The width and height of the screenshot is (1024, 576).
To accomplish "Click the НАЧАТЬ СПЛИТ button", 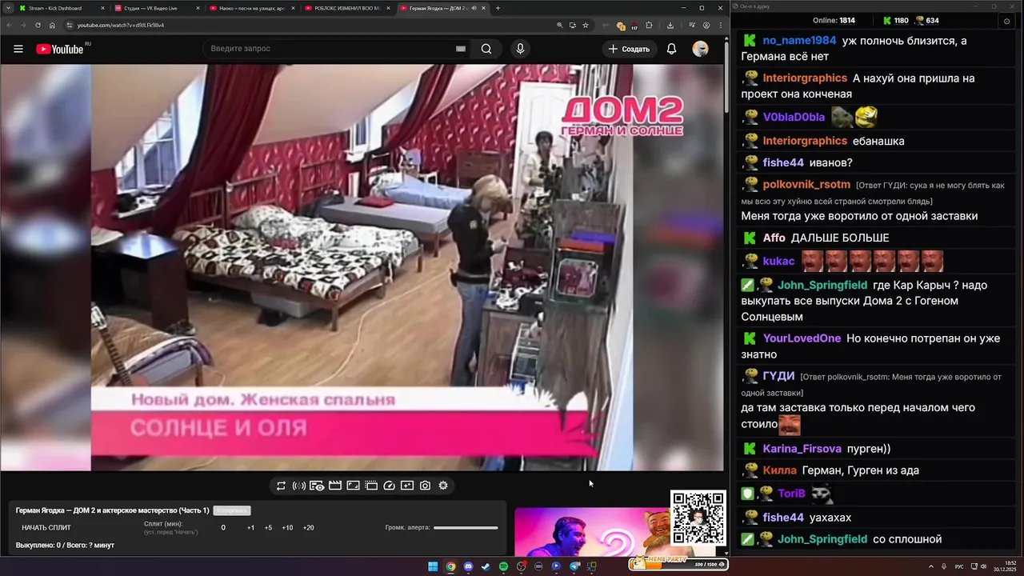I will [46, 528].
